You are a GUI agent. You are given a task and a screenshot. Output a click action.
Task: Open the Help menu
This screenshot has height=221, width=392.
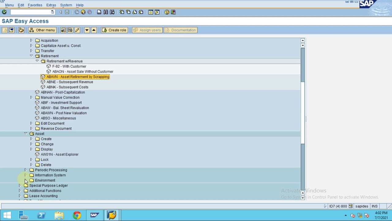point(80,5)
